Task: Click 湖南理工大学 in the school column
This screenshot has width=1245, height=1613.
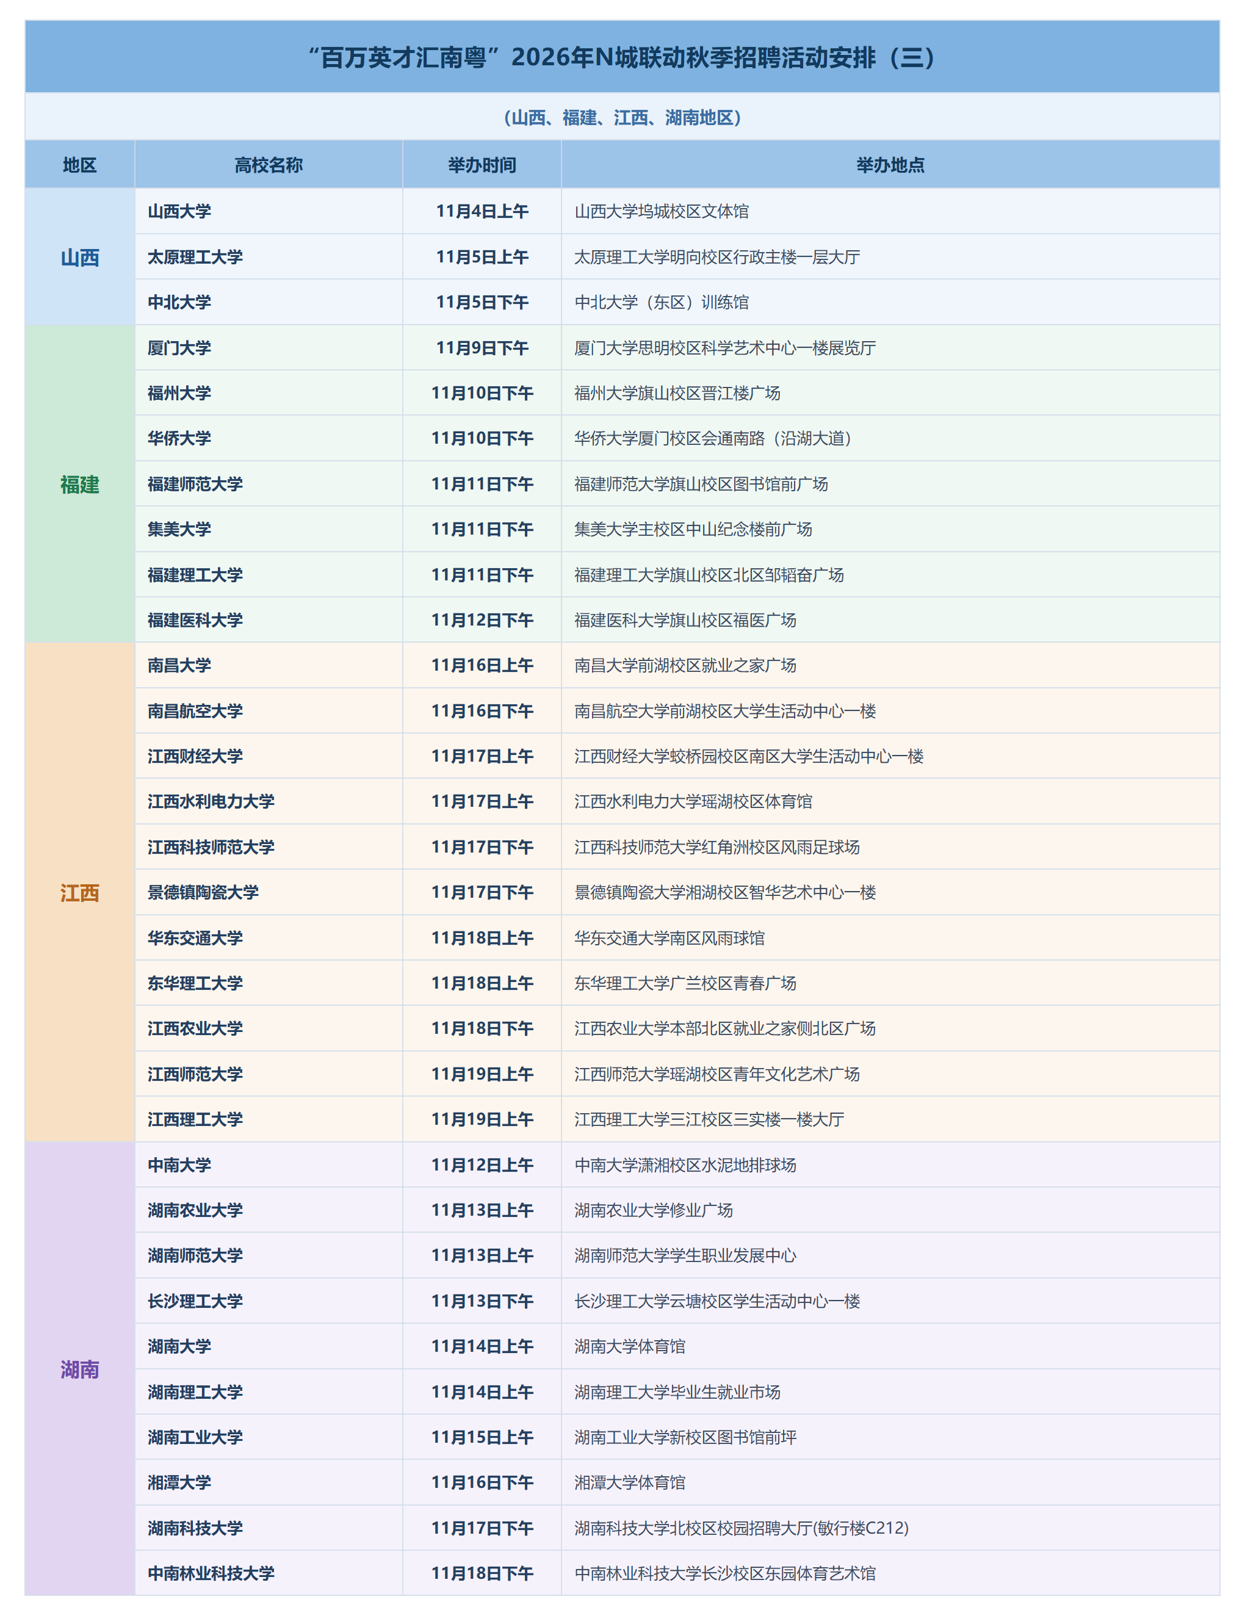Action: point(195,1392)
